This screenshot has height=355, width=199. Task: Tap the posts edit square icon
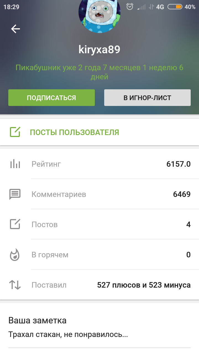[x=15, y=224]
